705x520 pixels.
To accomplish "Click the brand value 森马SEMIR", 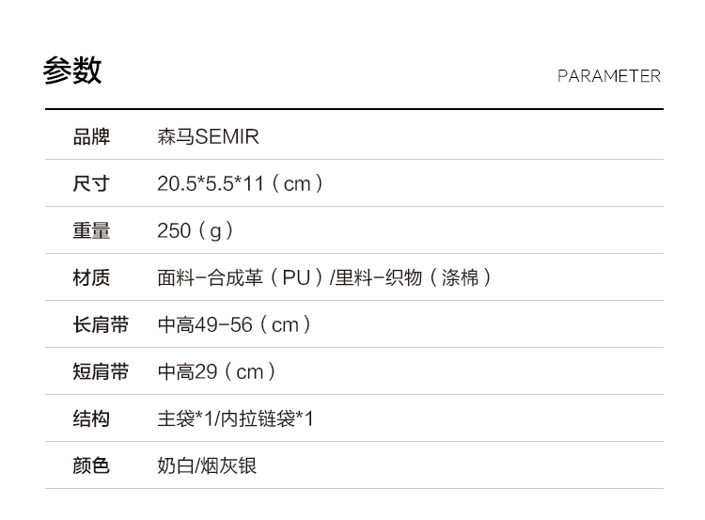I will (208, 137).
